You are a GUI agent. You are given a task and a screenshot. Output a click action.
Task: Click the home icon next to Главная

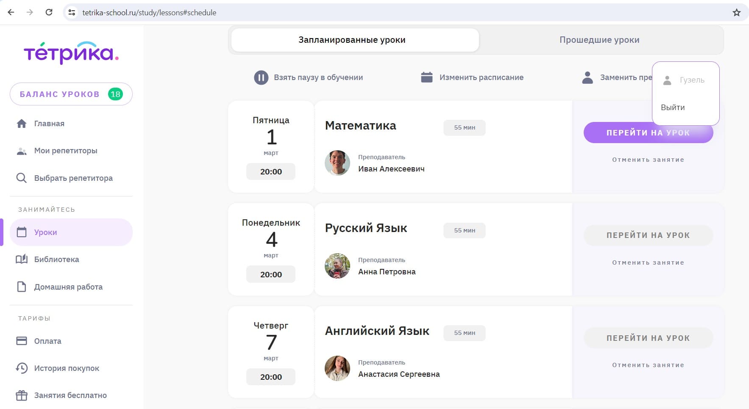pyautogui.click(x=22, y=124)
